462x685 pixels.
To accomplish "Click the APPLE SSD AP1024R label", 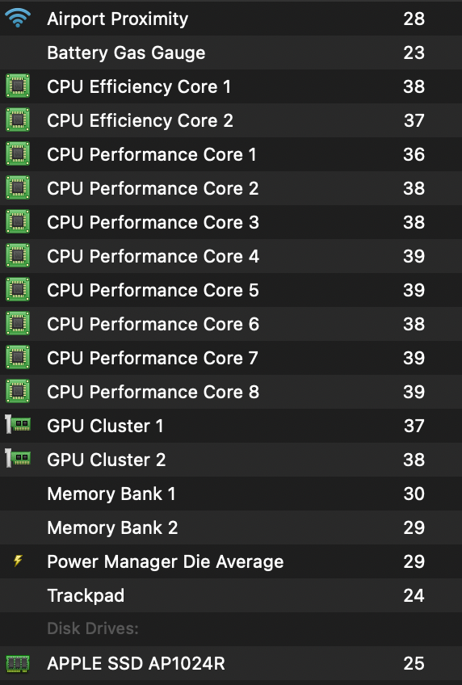I will [x=136, y=664].
